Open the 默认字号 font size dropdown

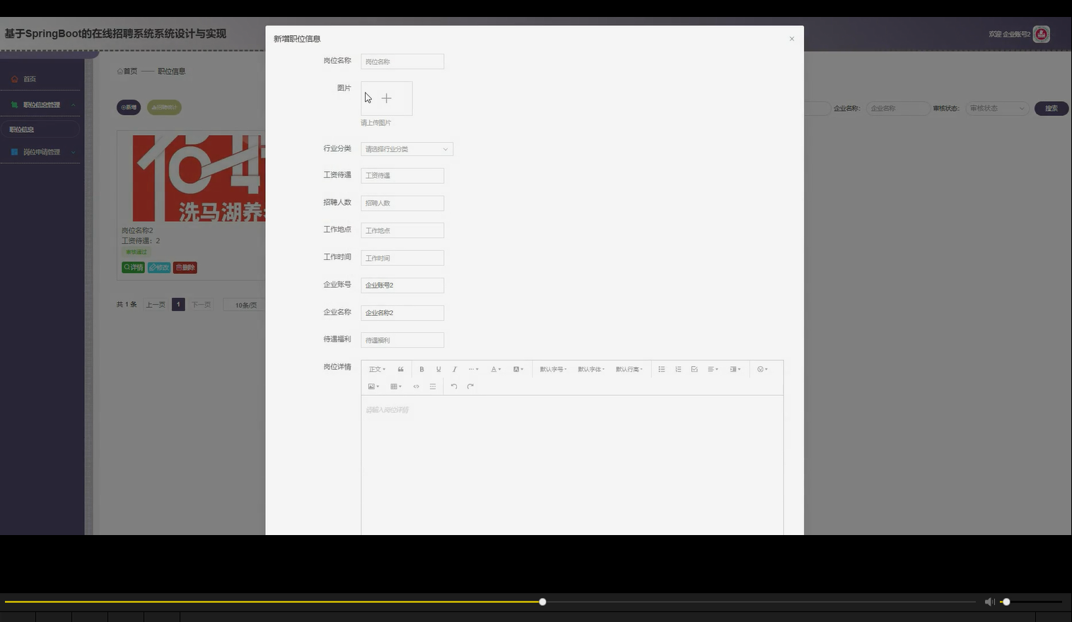point(553,369)
